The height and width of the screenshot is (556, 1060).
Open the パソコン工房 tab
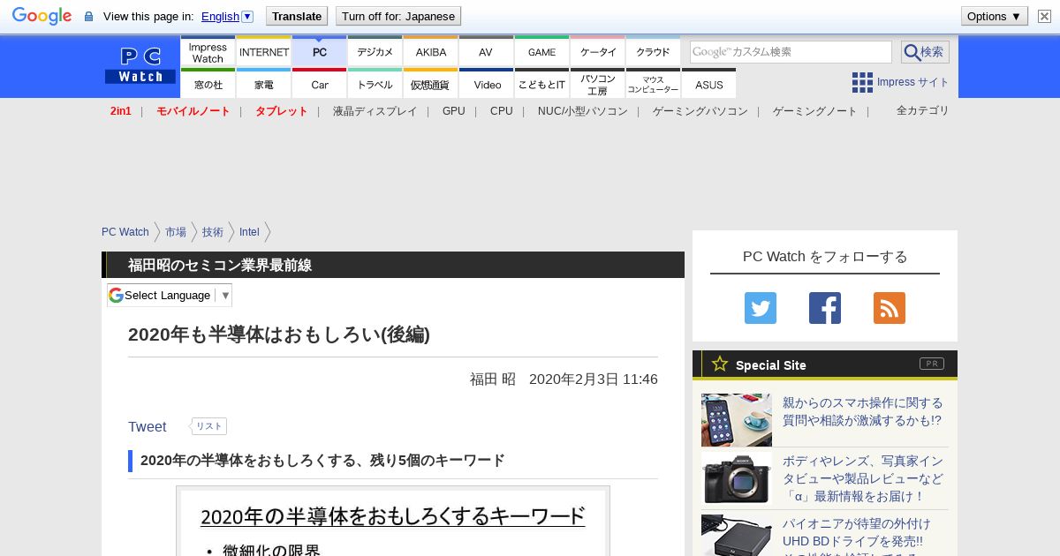tap(597, 84)
